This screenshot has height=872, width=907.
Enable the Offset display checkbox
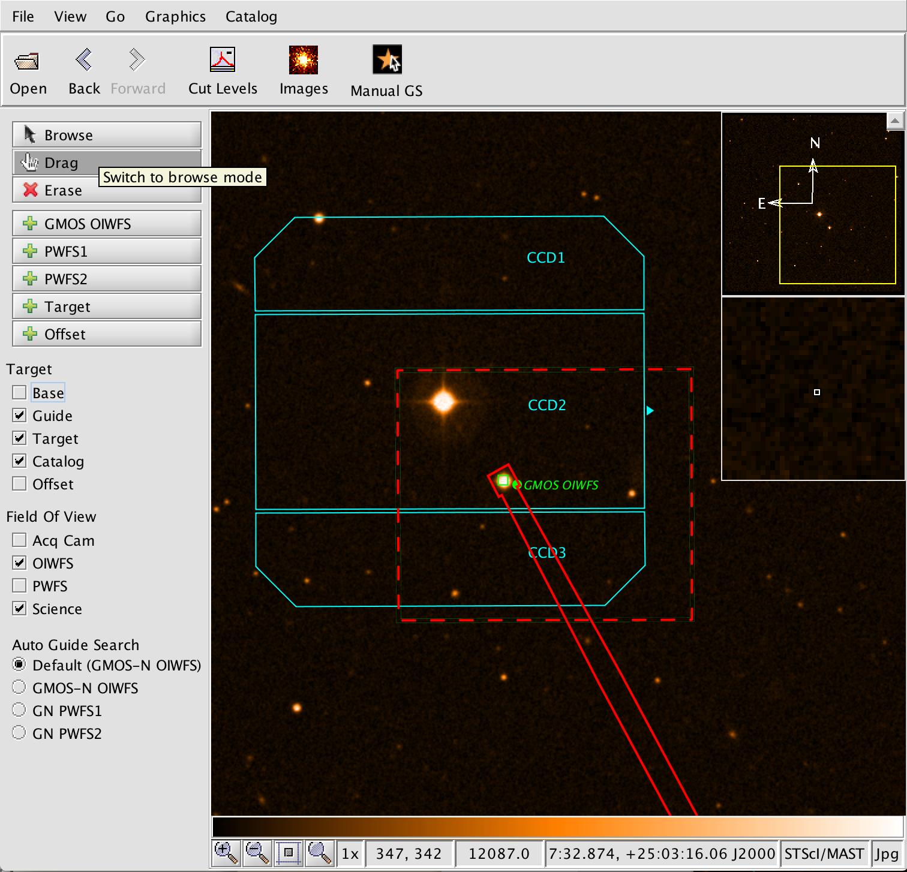click(x=20, y=484)
